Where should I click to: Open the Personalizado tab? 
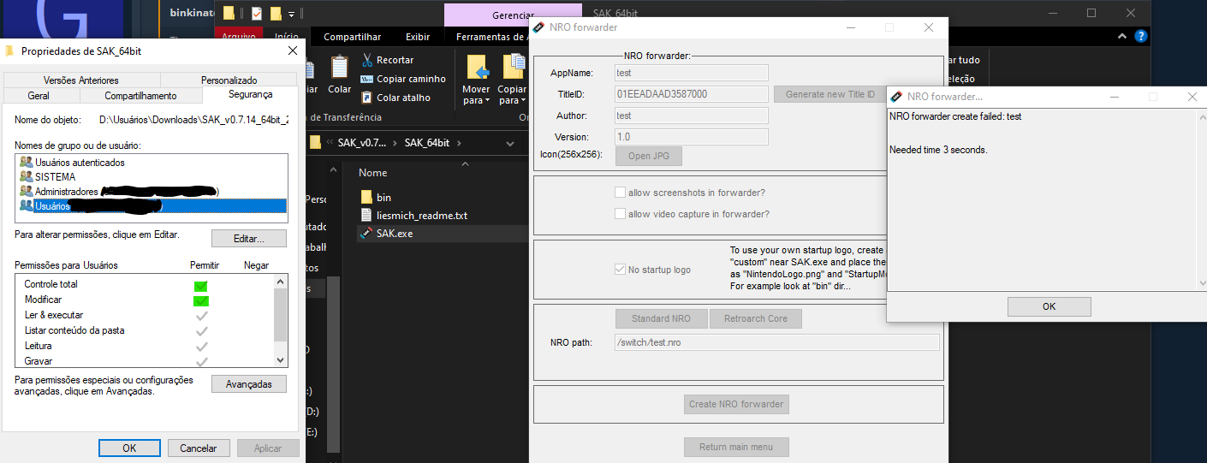coord(229,80)
